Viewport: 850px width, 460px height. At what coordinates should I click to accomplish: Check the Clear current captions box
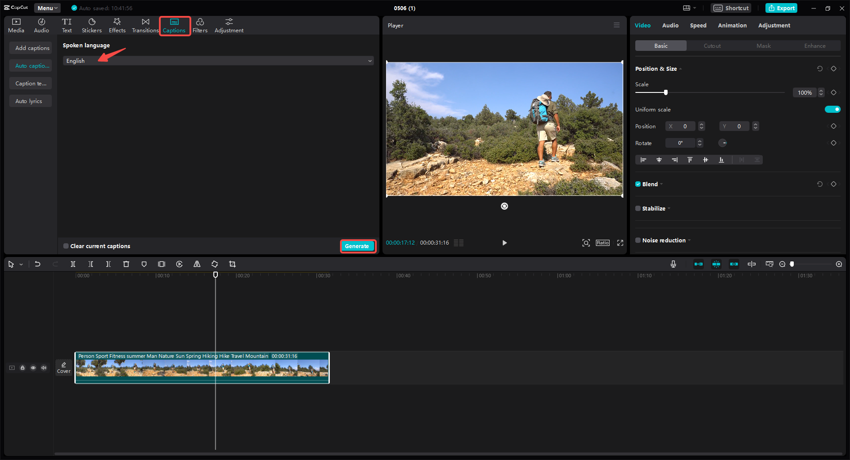[65, 246]
